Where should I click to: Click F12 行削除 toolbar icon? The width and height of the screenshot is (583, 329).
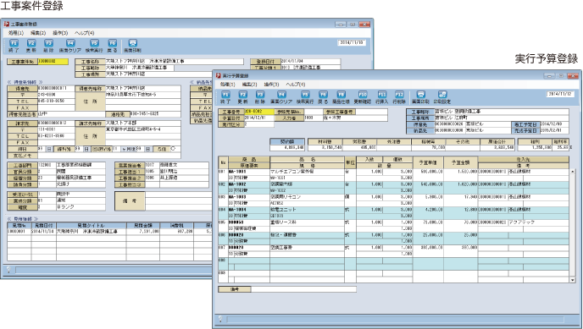(x=399, y=97)
